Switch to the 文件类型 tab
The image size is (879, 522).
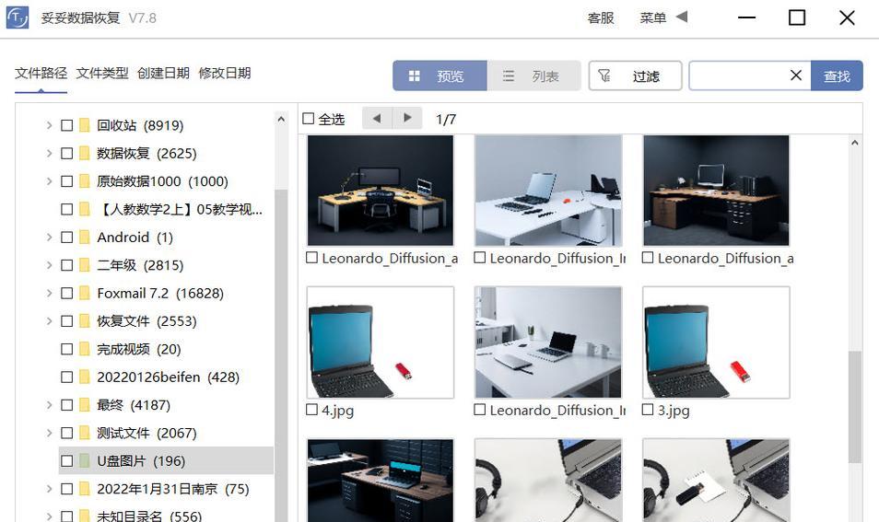pos(102,73)
